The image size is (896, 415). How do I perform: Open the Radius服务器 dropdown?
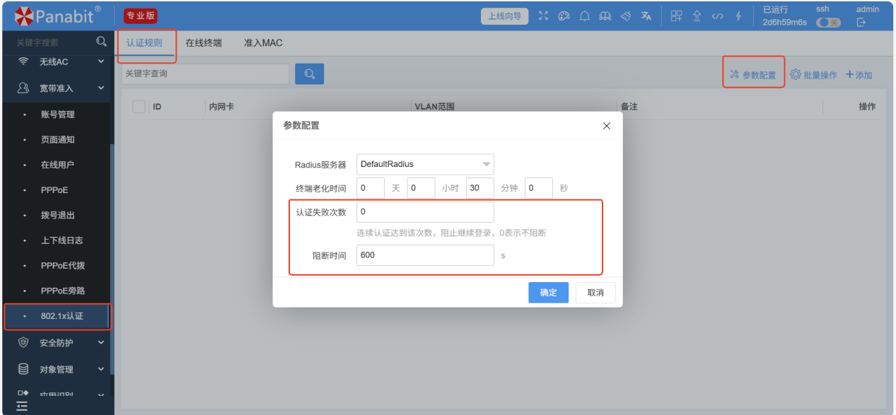(x=425, y=164)
